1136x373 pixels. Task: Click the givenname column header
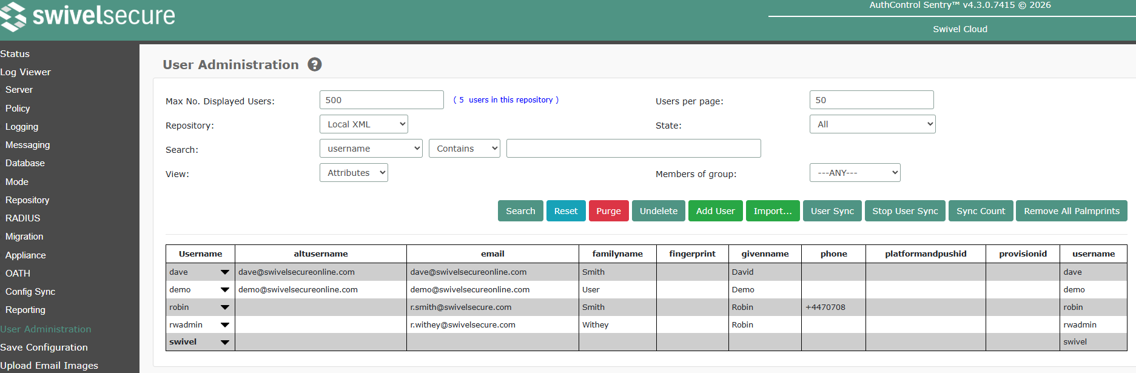click(x=765, y=254)
